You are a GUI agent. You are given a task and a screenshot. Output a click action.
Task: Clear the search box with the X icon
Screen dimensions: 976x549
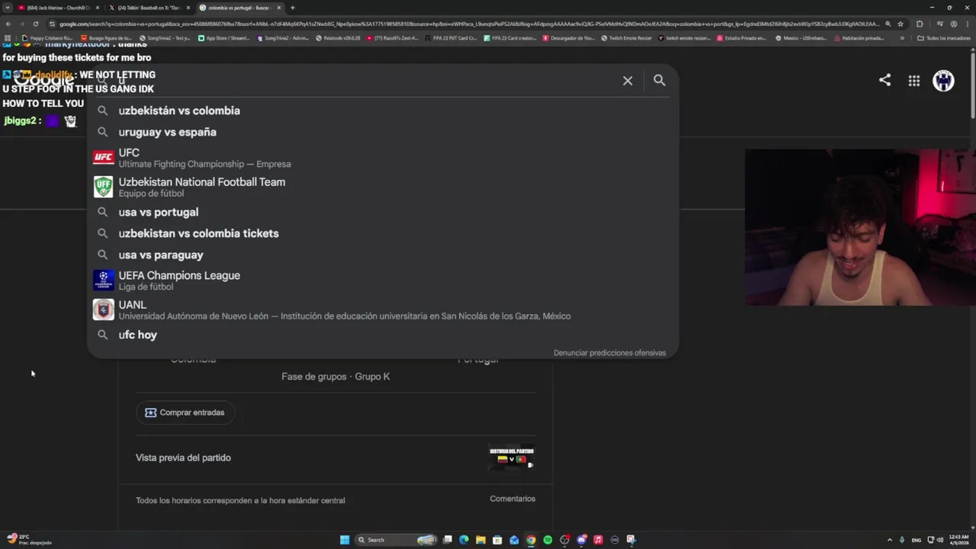coord(628,81)
